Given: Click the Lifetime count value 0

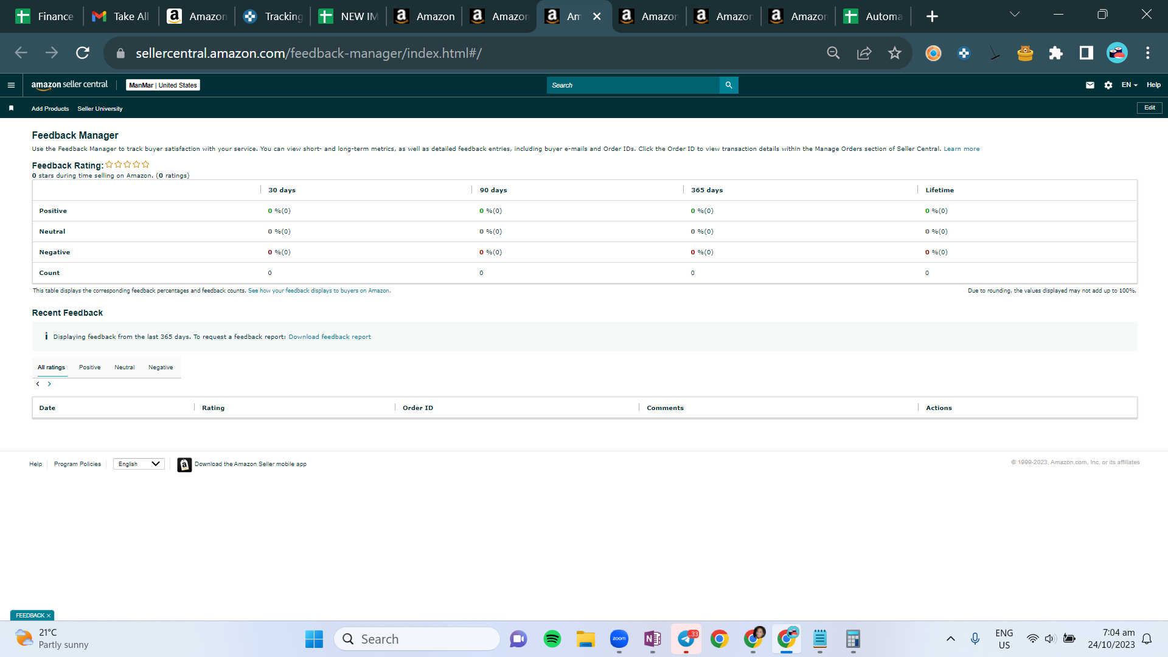Looking at the screenshot, I should [x=927, y=273].
